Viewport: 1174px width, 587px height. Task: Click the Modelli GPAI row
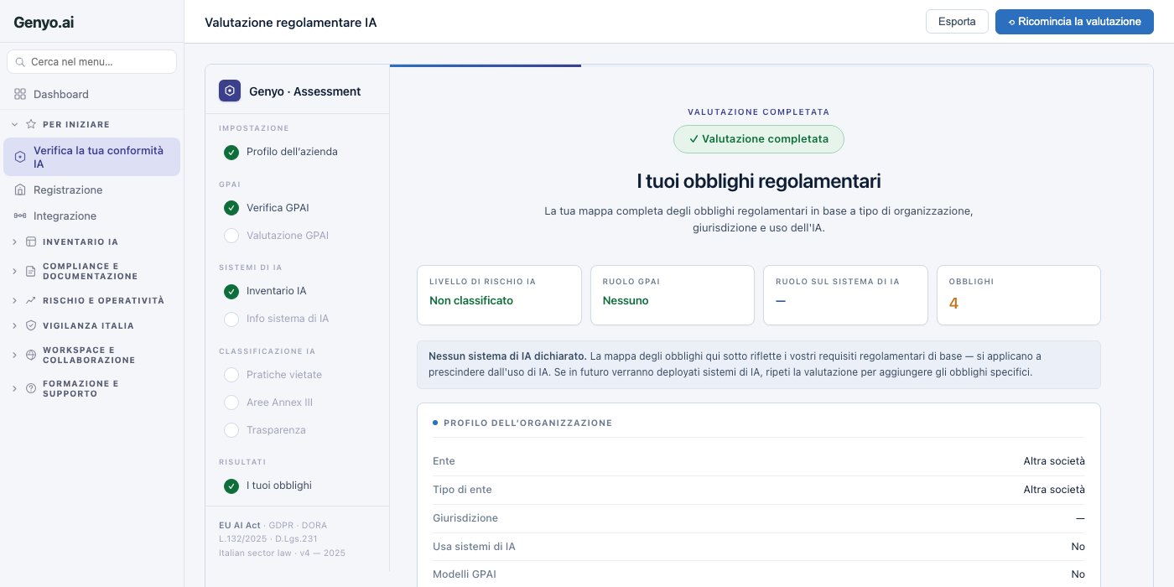coord(759,574)
